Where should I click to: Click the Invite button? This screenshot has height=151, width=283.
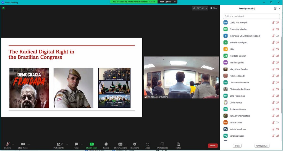[237, 146]
